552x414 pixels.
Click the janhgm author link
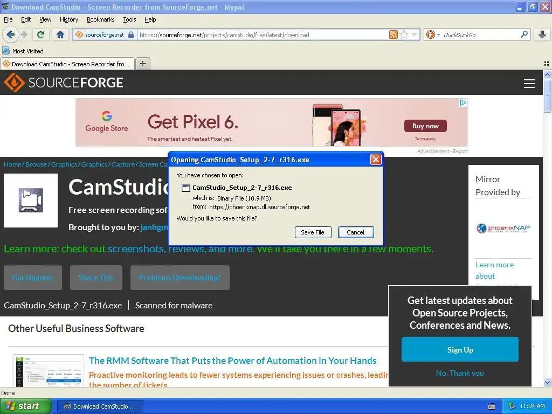click(154, 227)
